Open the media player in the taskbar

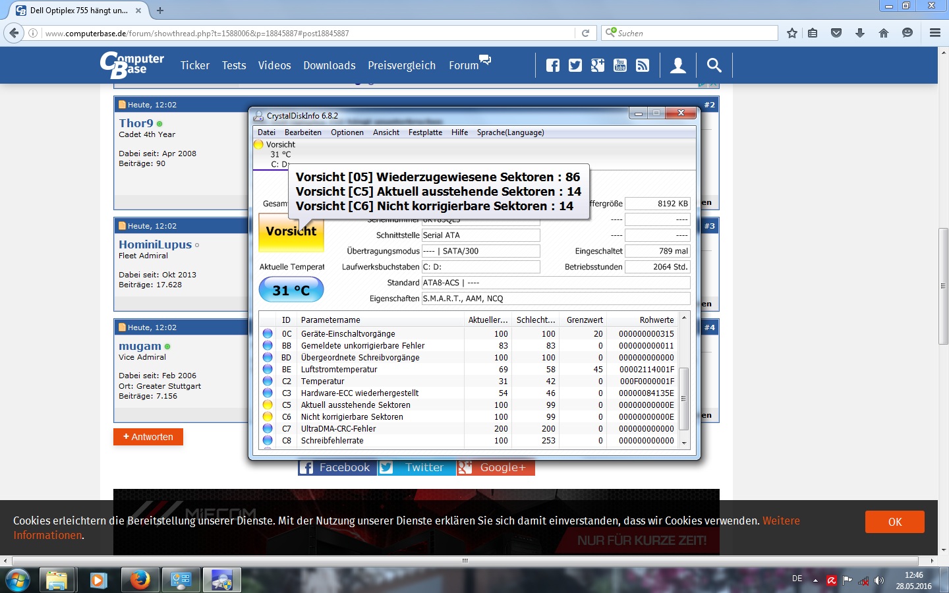98,580
